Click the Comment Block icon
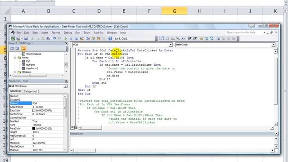Screen dimensions: 288x162 pyautogui.click(x=207, y=38)
